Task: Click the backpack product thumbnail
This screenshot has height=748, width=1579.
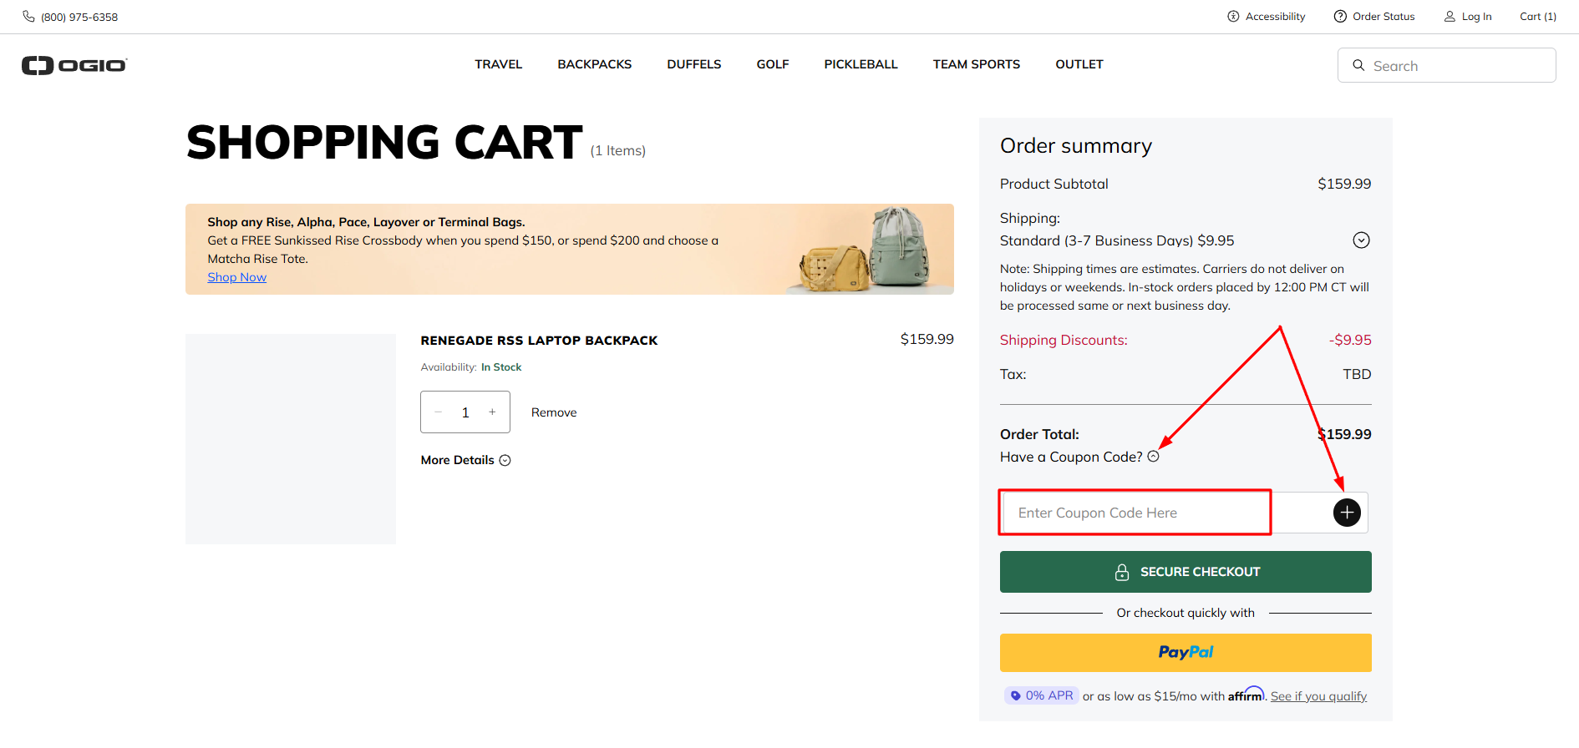Action: pos(291,439)
